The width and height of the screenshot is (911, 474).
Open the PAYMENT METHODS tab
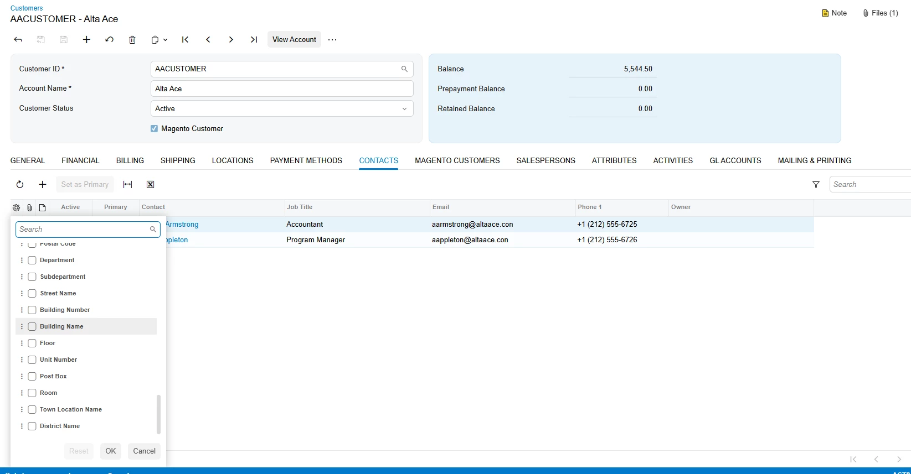[x=306, y=160]
